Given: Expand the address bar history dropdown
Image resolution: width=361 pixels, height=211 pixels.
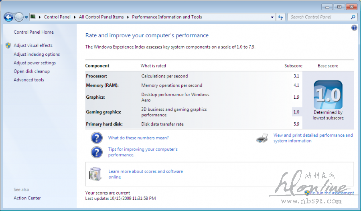Looking at the screenshot, I should pyautogui.click(x=272, y=17).
